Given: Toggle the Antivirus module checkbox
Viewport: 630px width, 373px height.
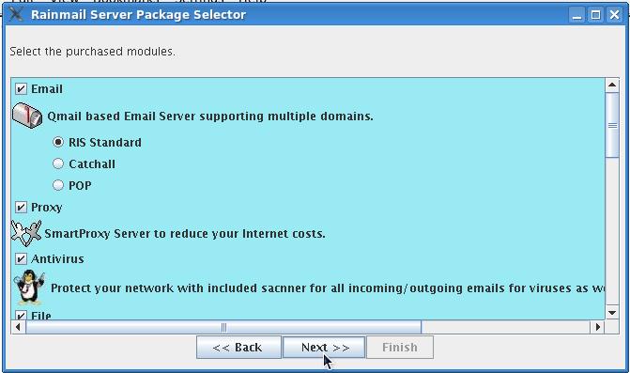Looking at the screenshot, I should point(21,258).
